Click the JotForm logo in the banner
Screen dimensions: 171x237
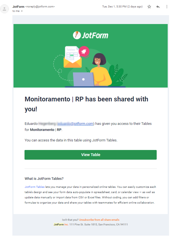[91, 35]
